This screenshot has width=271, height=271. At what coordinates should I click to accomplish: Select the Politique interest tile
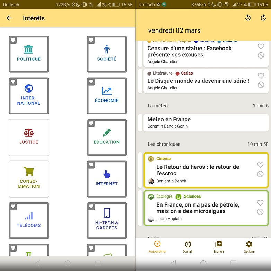(29, 54)
